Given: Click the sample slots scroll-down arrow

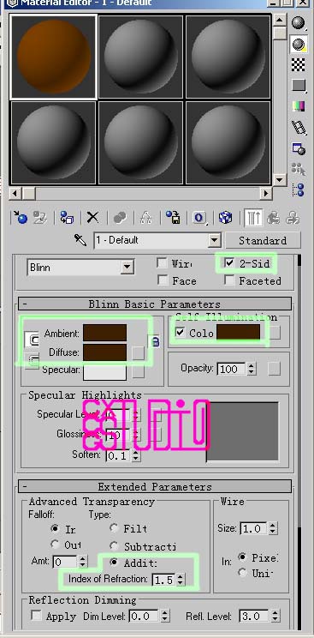Looking at the screenshot, I should tap(280, 179).
